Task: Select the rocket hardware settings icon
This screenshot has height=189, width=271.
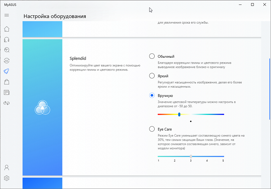Action: click(7, 71)
